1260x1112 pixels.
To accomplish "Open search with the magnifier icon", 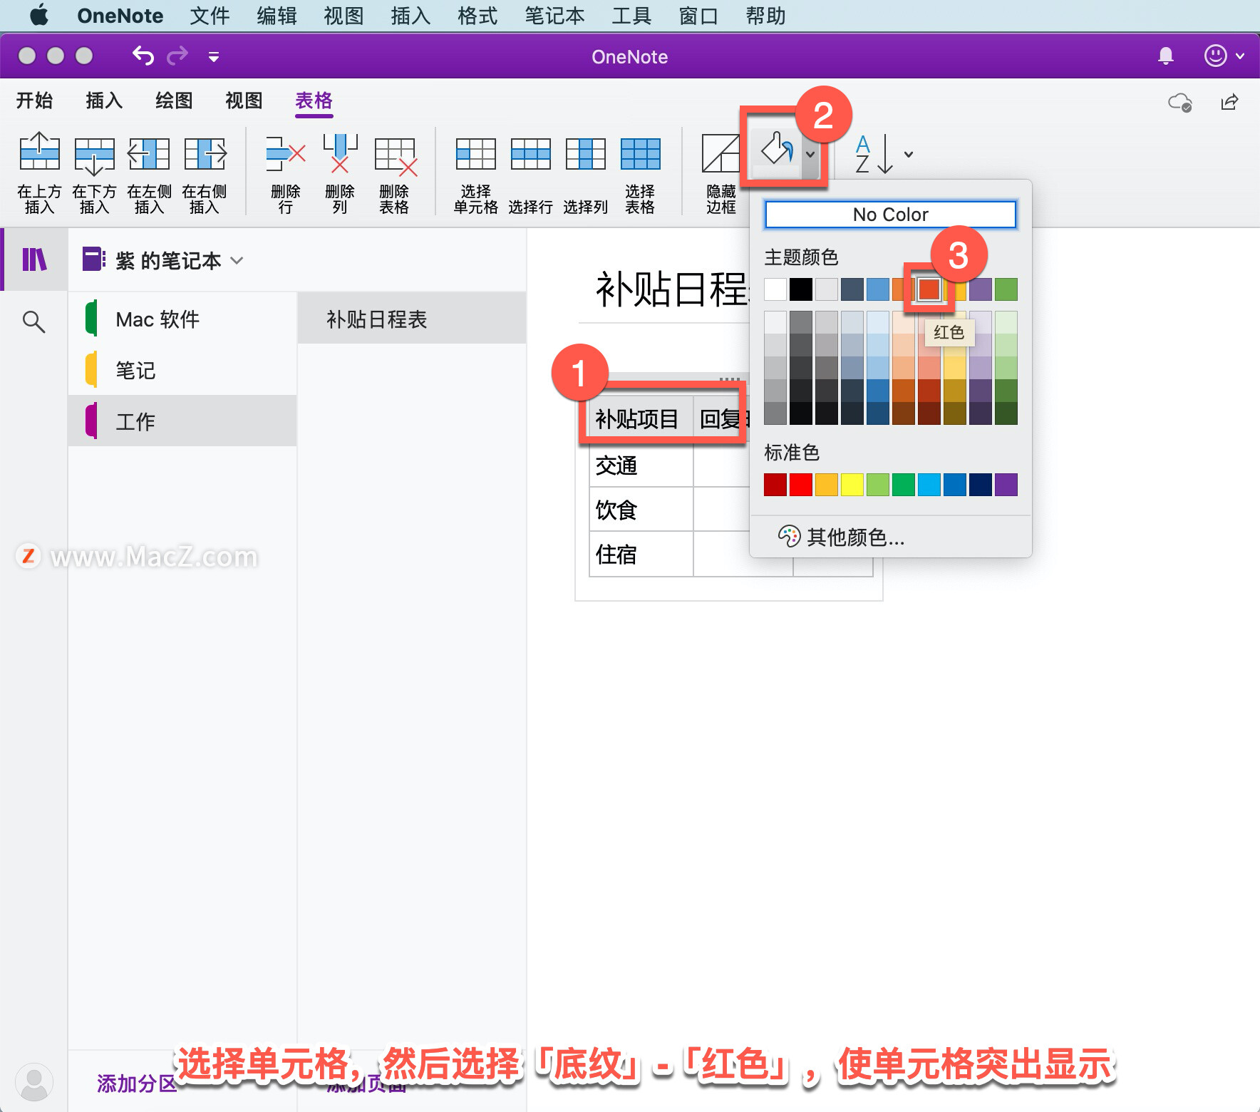I will tap(33, 321).
